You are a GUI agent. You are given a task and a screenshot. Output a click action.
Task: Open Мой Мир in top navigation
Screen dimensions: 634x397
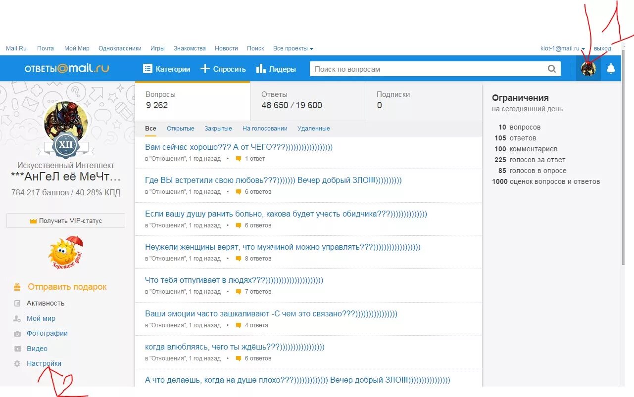click(77, 48)
